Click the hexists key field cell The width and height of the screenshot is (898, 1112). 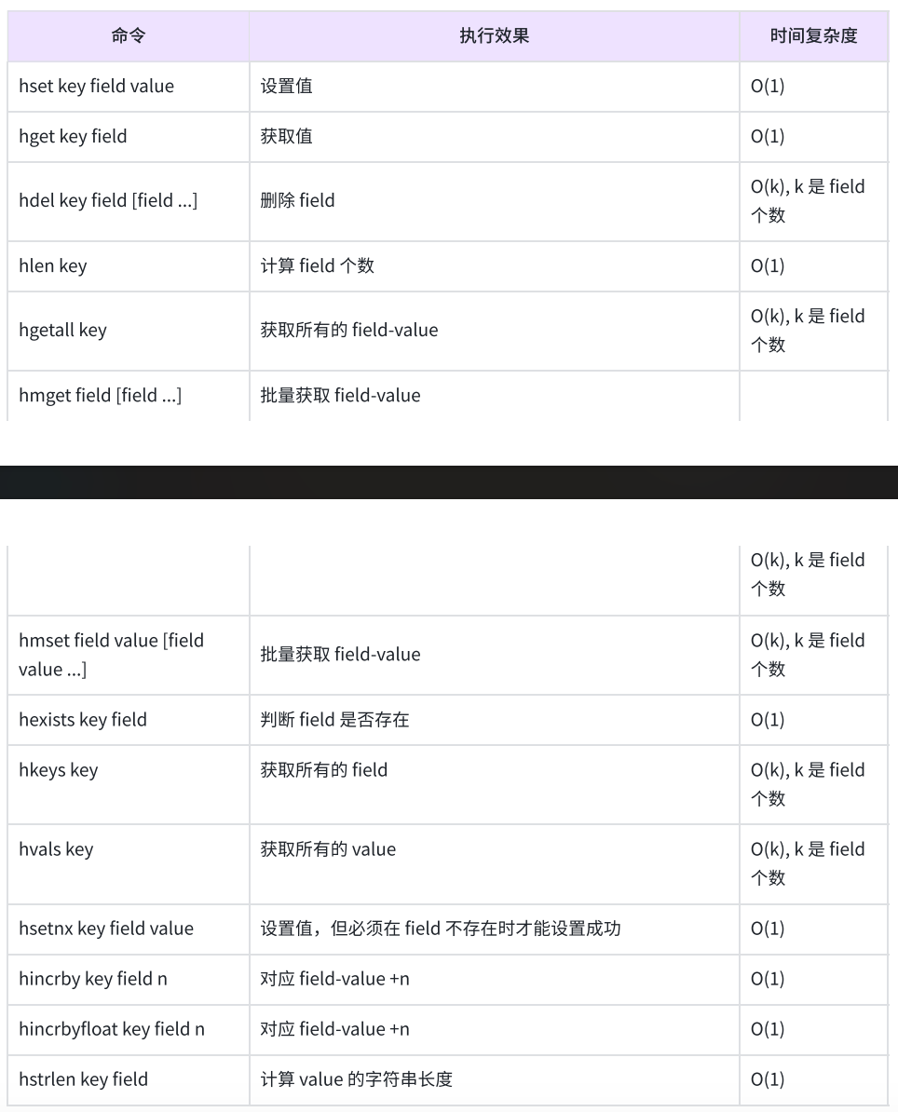(x=129, y=720)
